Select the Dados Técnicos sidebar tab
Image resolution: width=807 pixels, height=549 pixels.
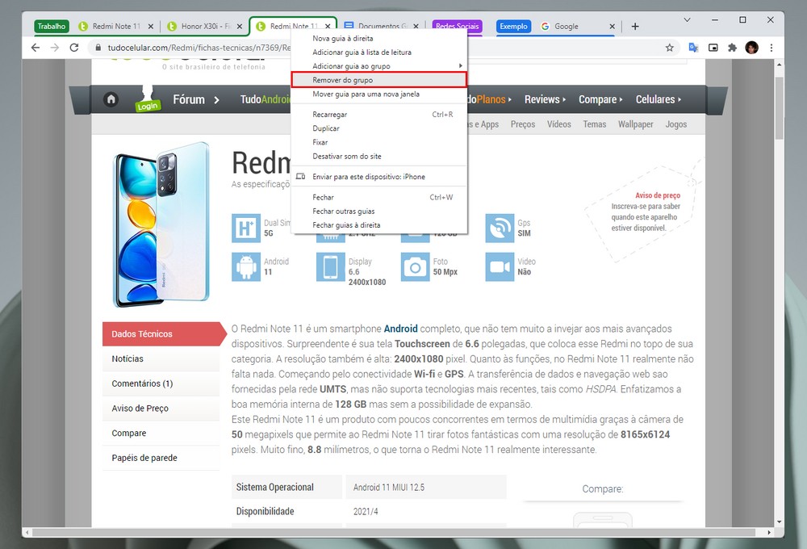[x=164, y=333]
